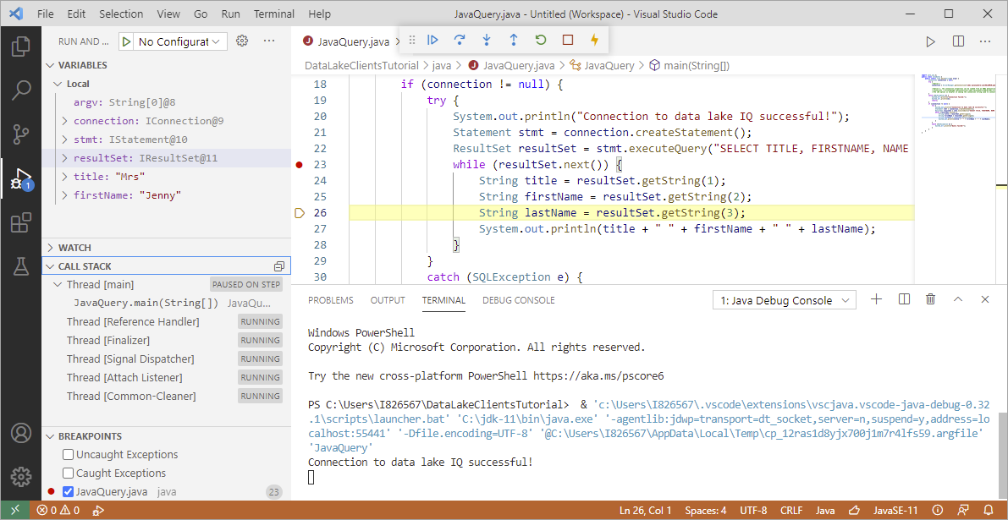Open editor more actions ellipsis
Viewport: 1008px width, 520px height.
[985, 41]
